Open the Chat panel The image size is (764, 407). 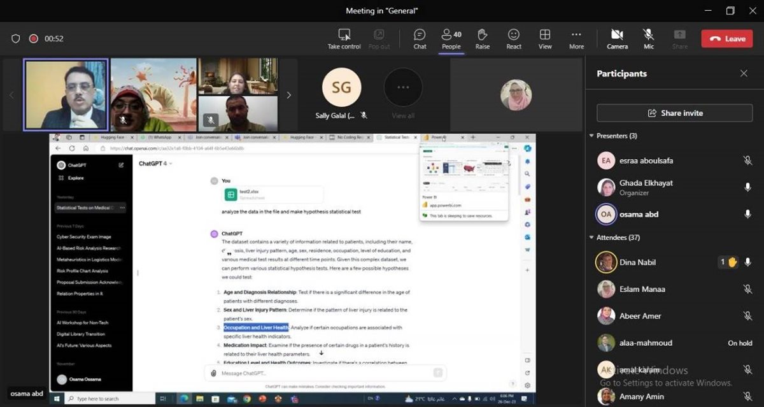coord(420,38)
